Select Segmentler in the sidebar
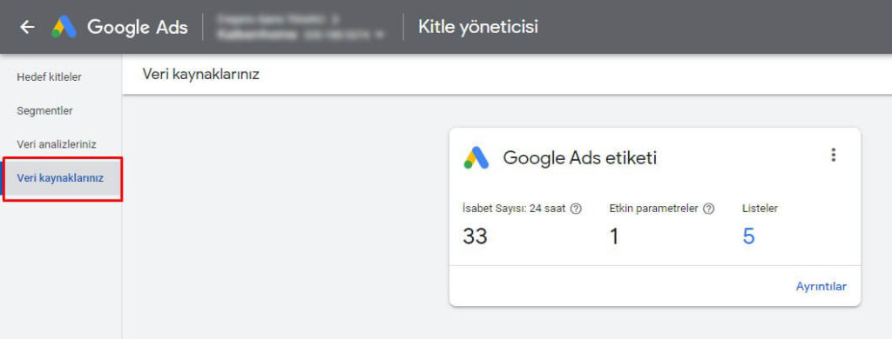The width and height of the screenshot is (892, 339). 45,110
